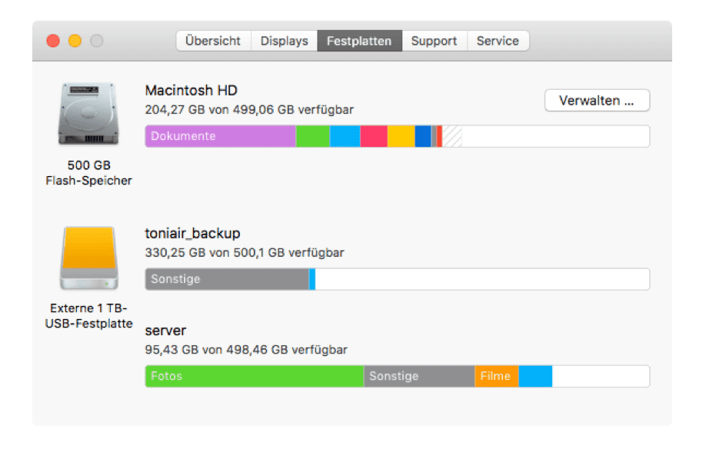Image resolution: width=726 pixels, height=449 pixels.
Task: Go to the Support tab
Action: 435,41
